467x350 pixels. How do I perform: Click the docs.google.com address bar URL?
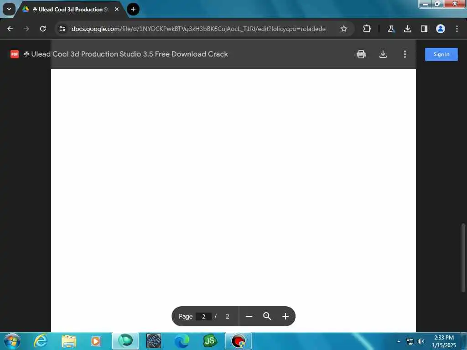198,29
